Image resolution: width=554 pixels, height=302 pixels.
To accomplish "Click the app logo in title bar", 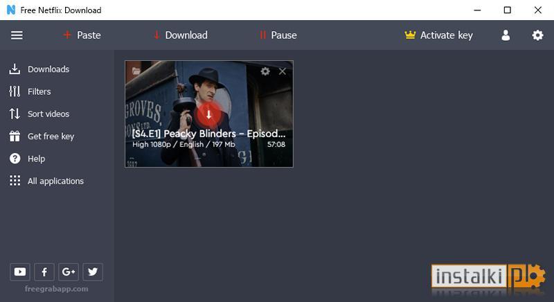I will [11, 10].
